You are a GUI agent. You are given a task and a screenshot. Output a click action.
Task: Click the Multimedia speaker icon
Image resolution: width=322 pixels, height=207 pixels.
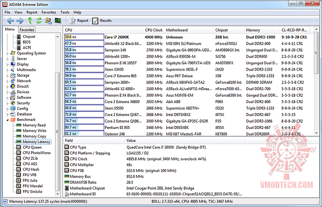point(13,70)
